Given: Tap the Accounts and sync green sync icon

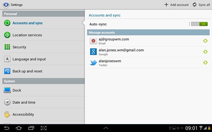Looking at the screenshot, I should click(7, 23).
